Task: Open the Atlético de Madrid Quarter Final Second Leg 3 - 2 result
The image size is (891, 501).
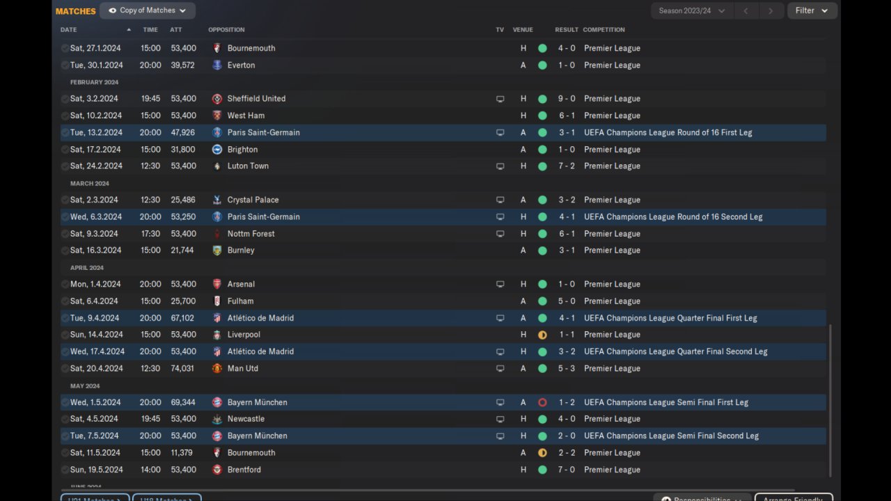Action: pos(565,352)
